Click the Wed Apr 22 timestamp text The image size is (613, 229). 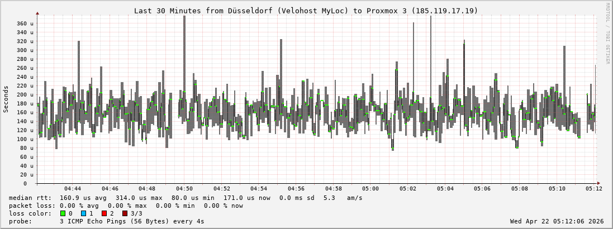point(557,221)
